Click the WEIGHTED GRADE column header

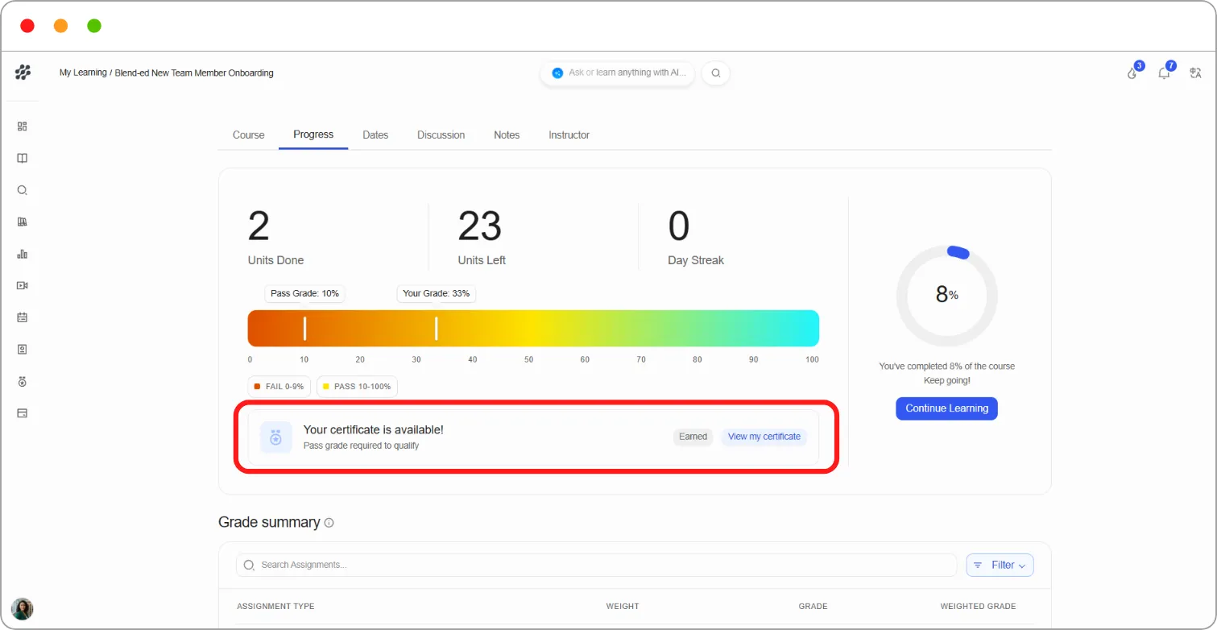[978, 607]
